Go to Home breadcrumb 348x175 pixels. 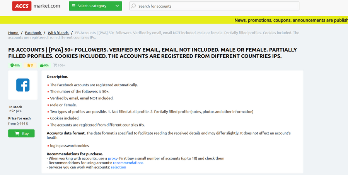coord(14,33)
